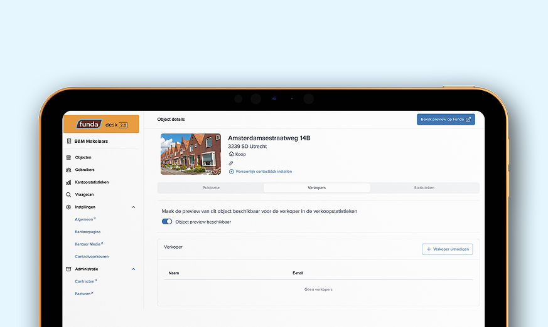Click the Administratie archive box icon
548x327 pixels.
tap(68, 269)
